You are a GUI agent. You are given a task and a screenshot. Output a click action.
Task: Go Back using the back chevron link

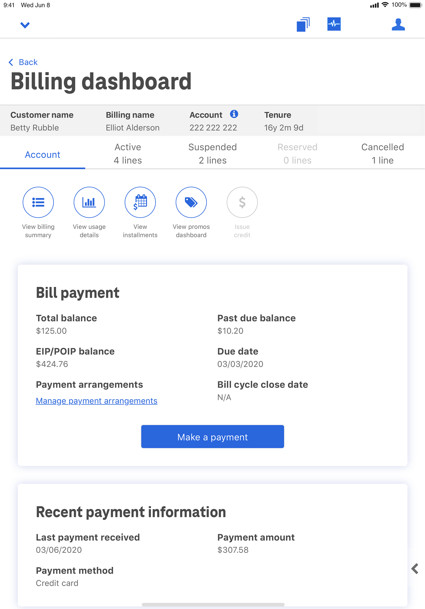[23, 62]
